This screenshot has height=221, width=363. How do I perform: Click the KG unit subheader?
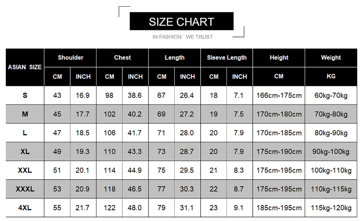331,76
